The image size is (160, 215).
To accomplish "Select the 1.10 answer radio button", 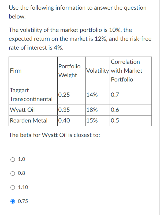I will tap(13, 187).
